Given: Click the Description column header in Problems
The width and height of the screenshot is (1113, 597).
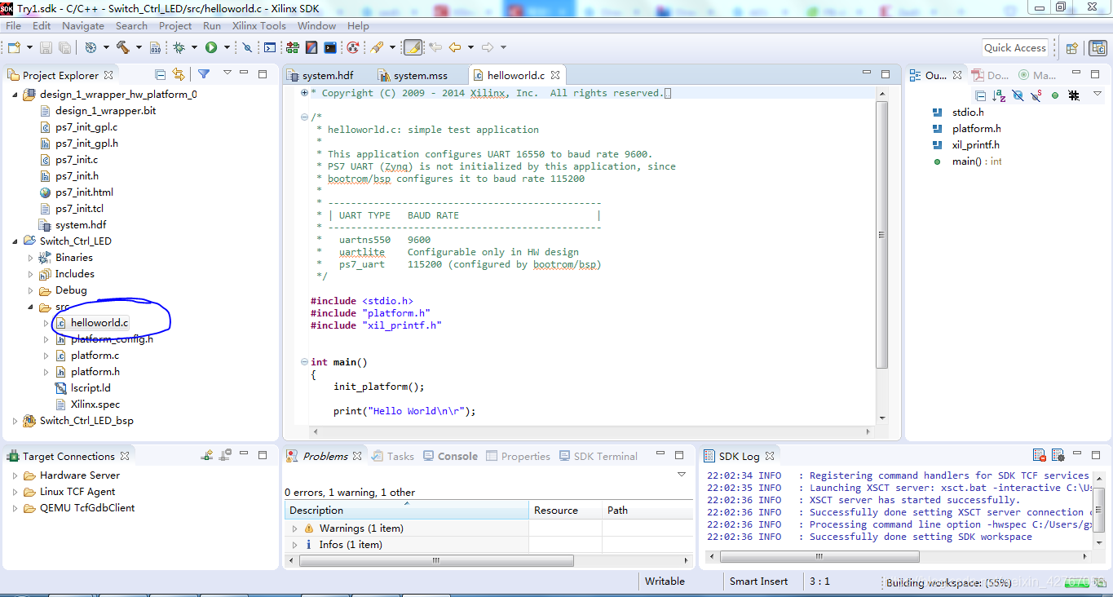Looking at the screenshot, I should point(406,511).
